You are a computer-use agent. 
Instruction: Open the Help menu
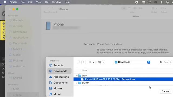[x=67, y=2]
